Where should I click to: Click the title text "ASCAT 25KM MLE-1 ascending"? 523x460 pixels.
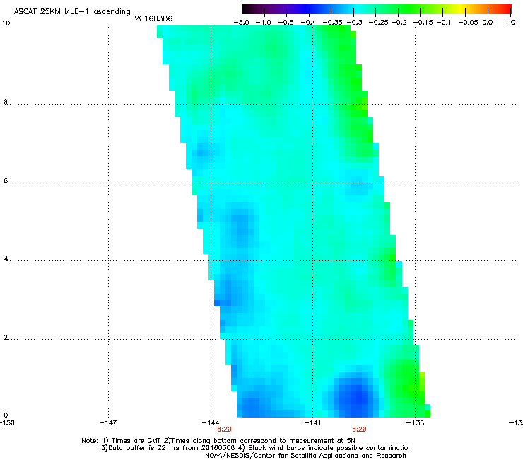[x=72, y=12]
